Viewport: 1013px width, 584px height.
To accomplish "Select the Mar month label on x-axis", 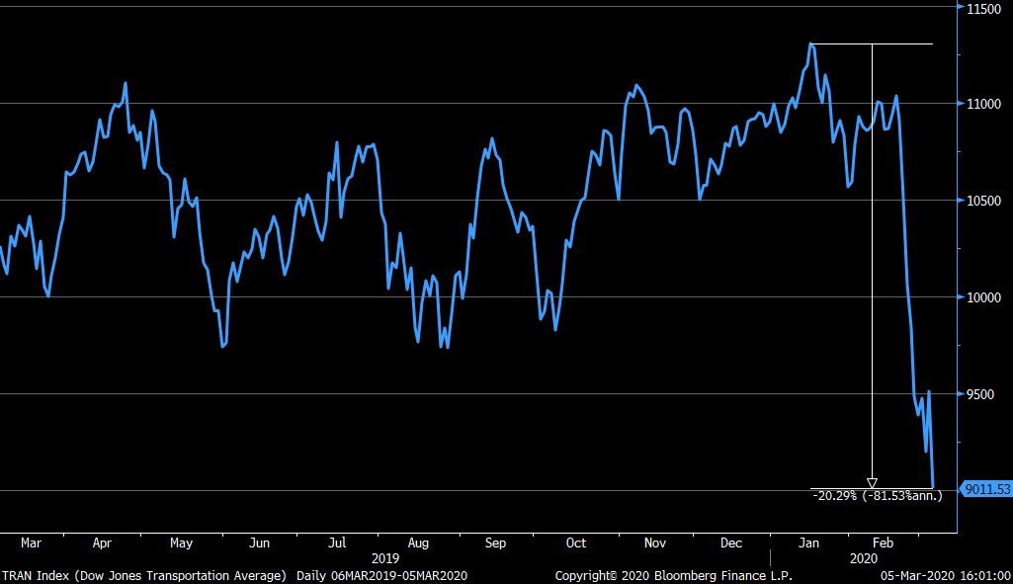I will click(x=31, y=543).
